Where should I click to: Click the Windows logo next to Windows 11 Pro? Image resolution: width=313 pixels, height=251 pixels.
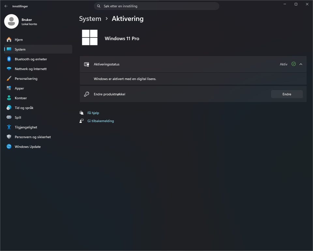pyautogui.click(x=90, y=37)
